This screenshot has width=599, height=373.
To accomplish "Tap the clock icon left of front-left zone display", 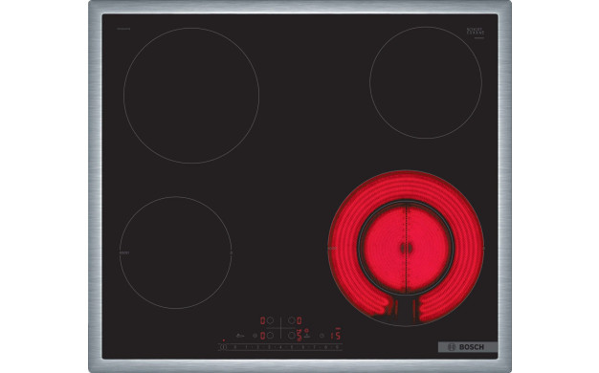I will (255, 336).
